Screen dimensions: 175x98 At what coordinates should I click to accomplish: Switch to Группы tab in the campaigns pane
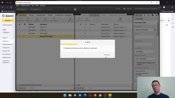click(x=31, y=15)
